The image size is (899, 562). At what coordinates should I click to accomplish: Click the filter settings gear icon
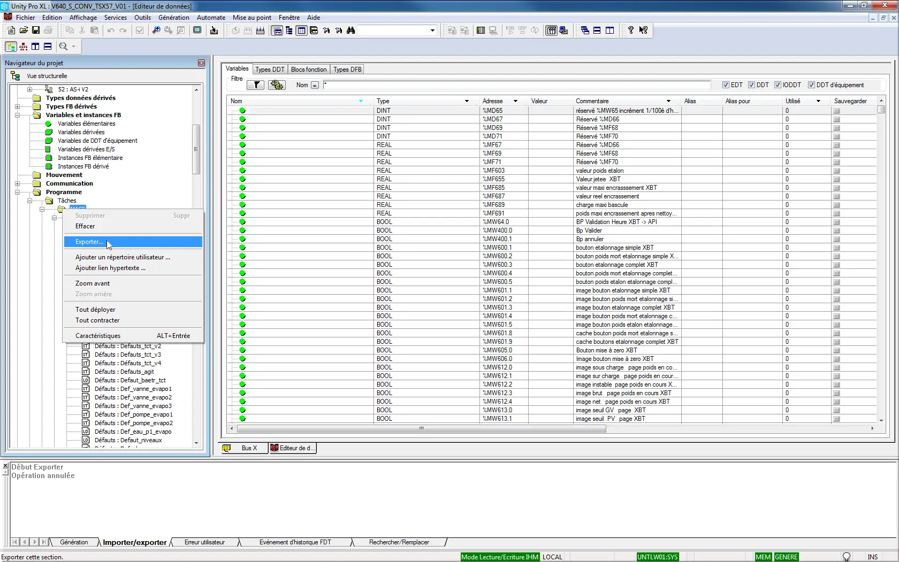pos(277,85)
